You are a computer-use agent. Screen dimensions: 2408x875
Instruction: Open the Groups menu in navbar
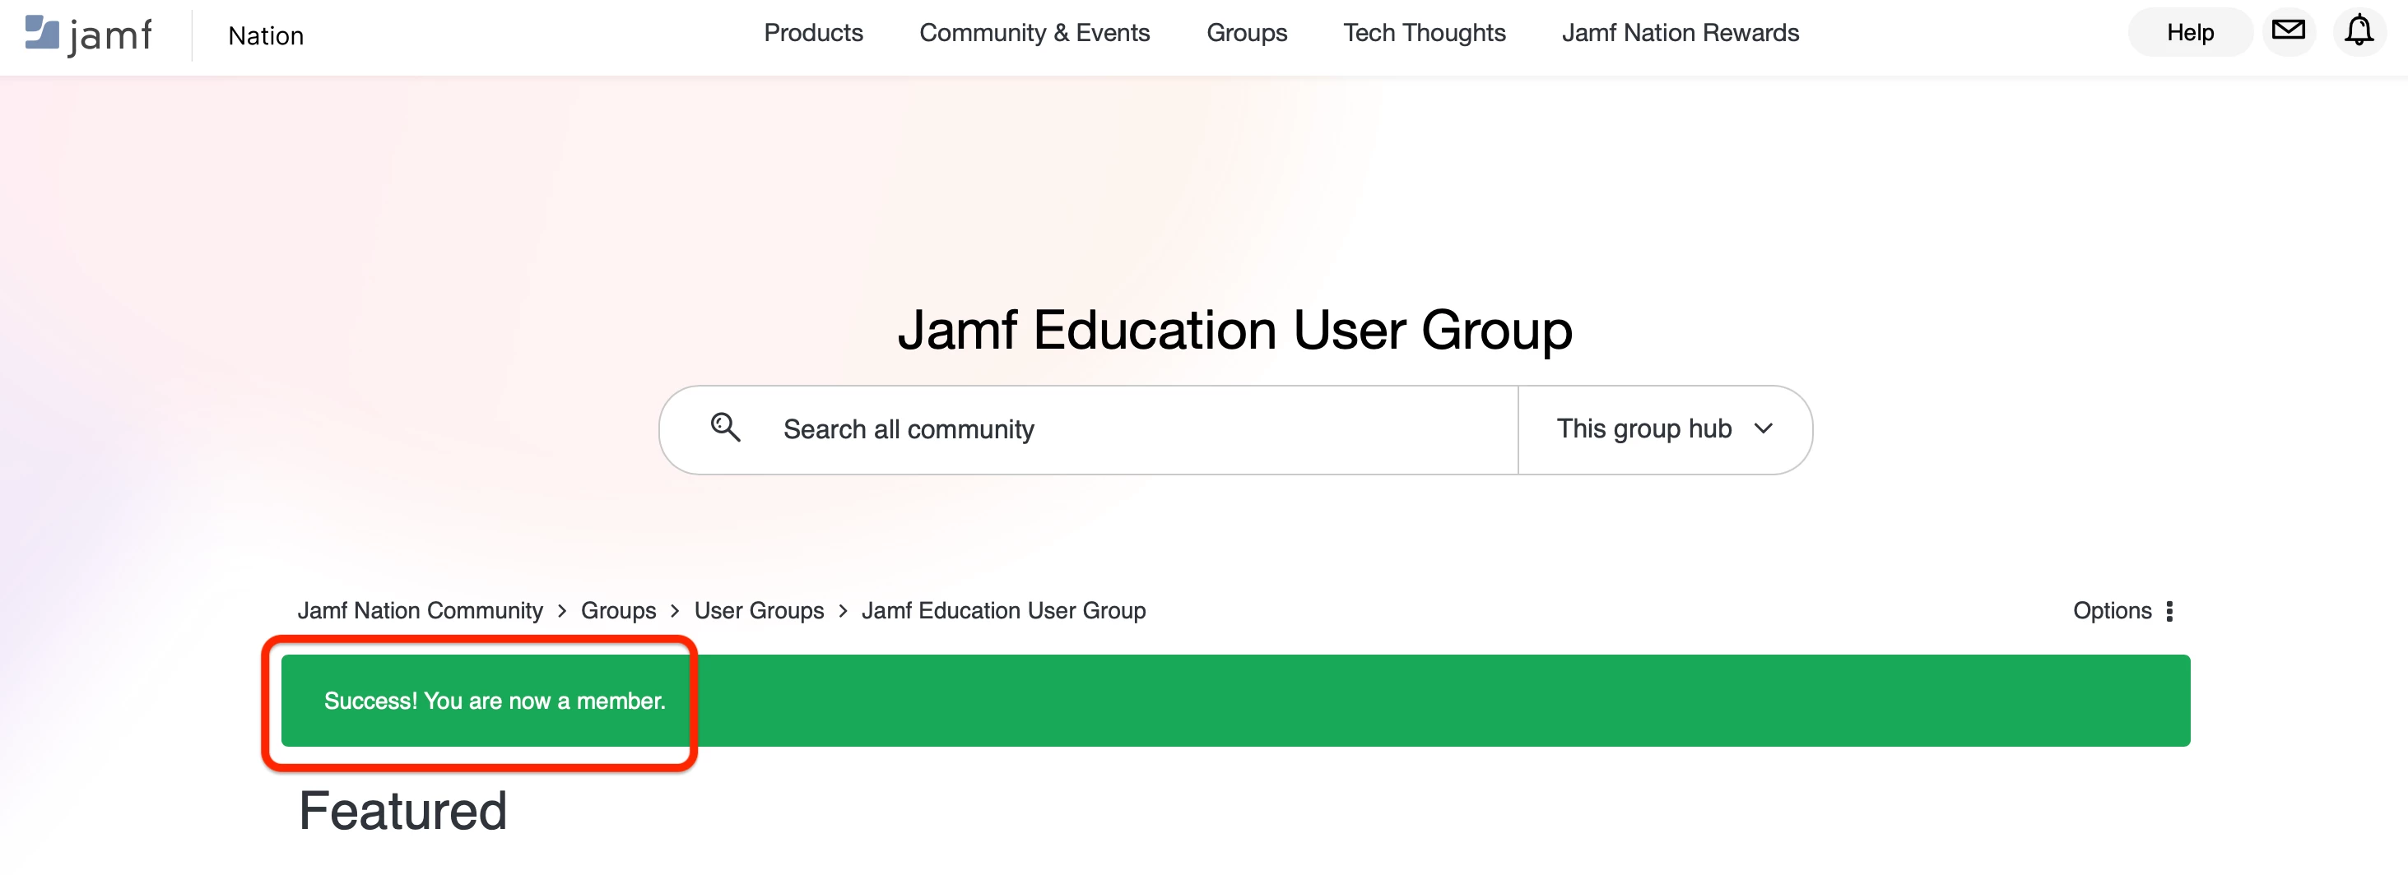pyautogui.click(x=1246, y=33)
